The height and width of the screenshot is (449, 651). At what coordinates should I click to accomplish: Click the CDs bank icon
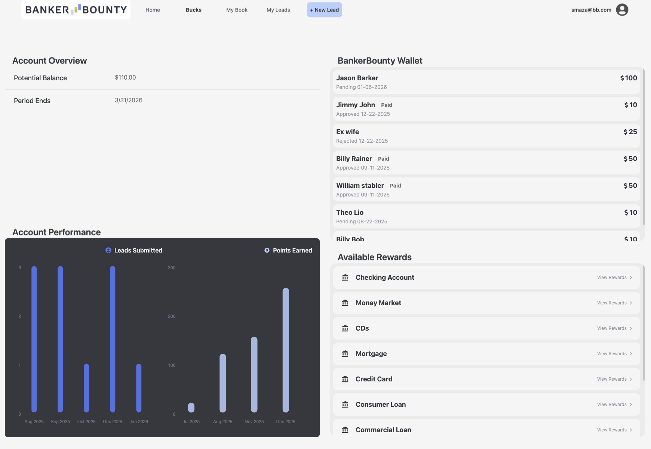345,328
